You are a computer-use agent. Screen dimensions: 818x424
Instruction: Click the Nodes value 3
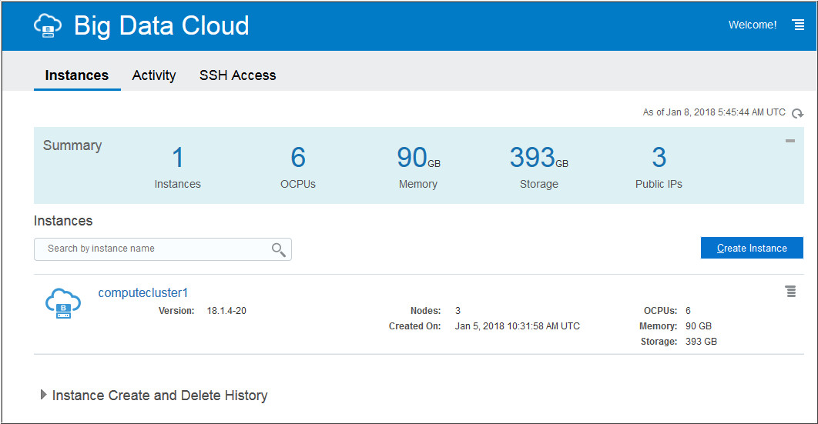(x=458, y=310)
